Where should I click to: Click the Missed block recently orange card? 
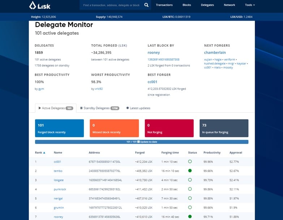(x=114, y=128)
